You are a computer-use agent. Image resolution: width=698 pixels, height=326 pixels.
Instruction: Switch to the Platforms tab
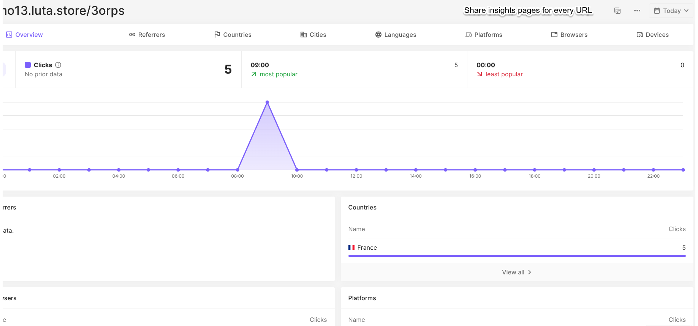[x=484, y=35]
